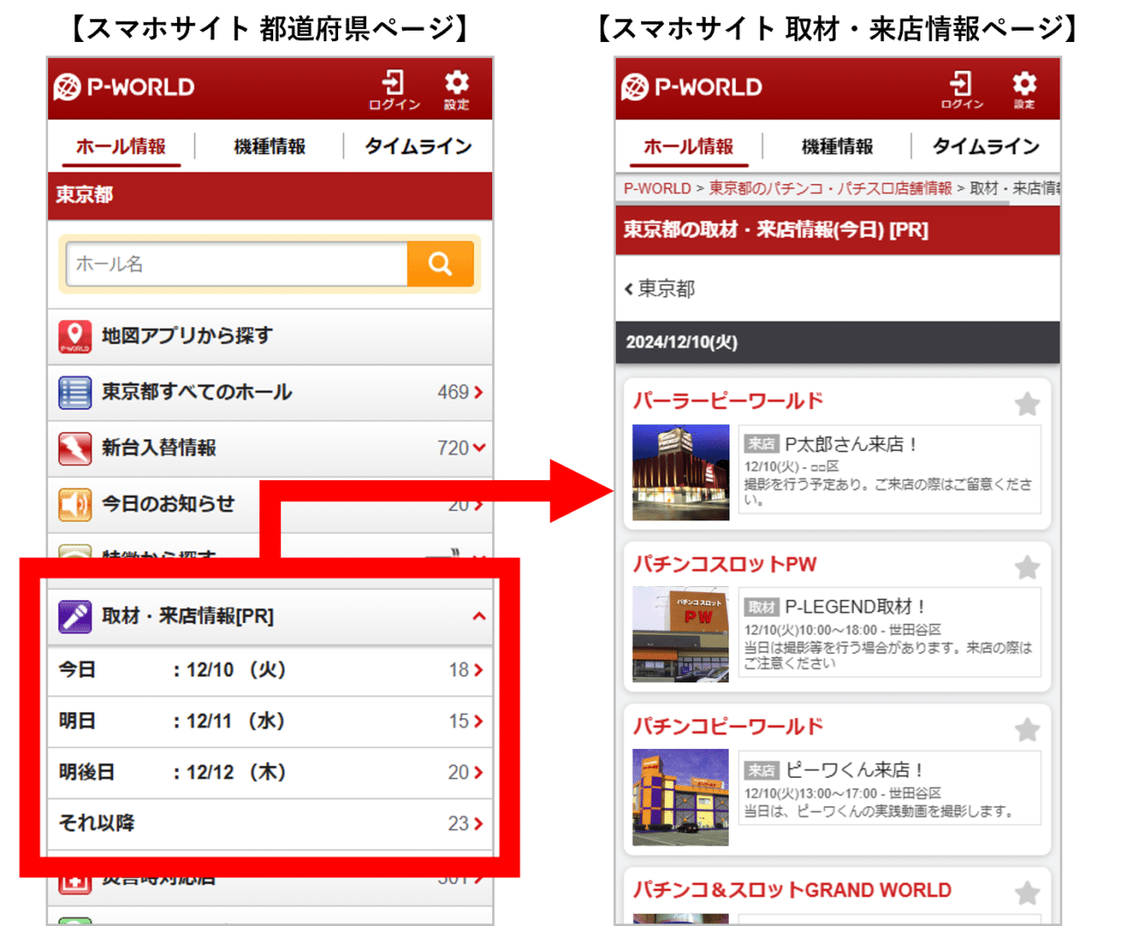The width and height of the screenshot is (1121, 926).
Task: Open the パーラーピーワールド building thumbnail
Action: click(x=680, y=472)
